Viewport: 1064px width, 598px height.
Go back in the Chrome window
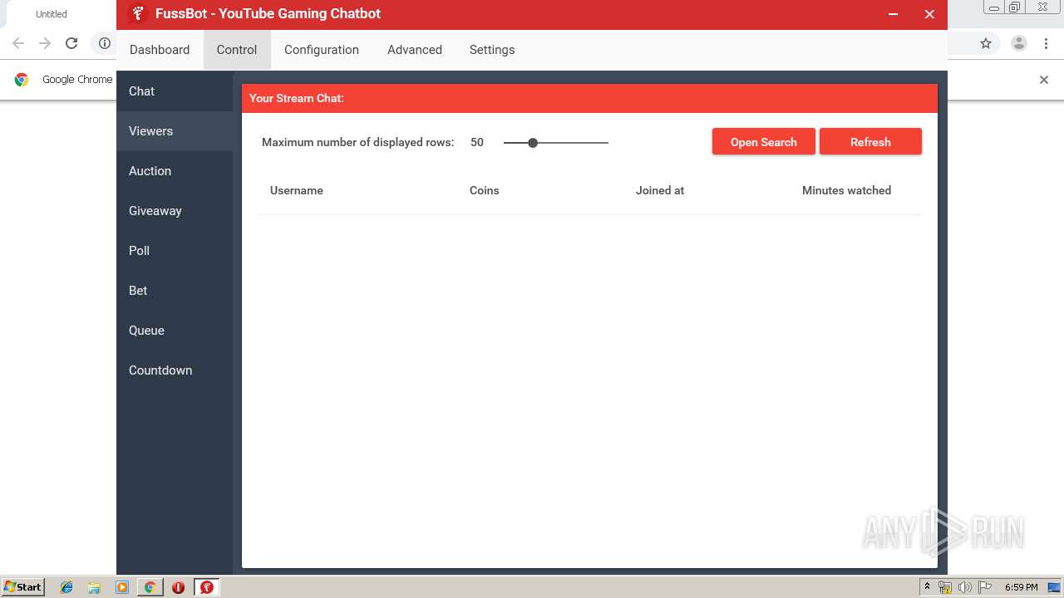(18, 43)
